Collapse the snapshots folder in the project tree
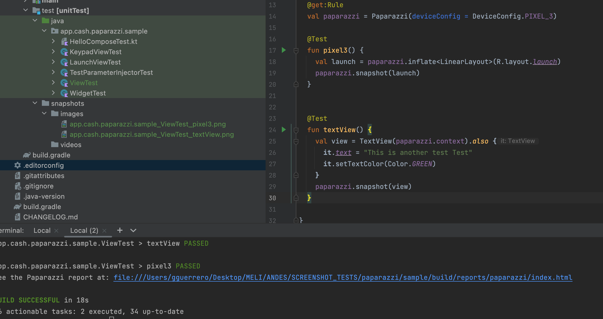This screenshot has width=603, height=319. [35, 103]
